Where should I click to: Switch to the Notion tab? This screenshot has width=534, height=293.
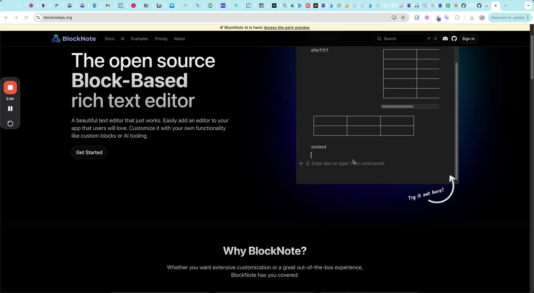click(x=146, y=6)
